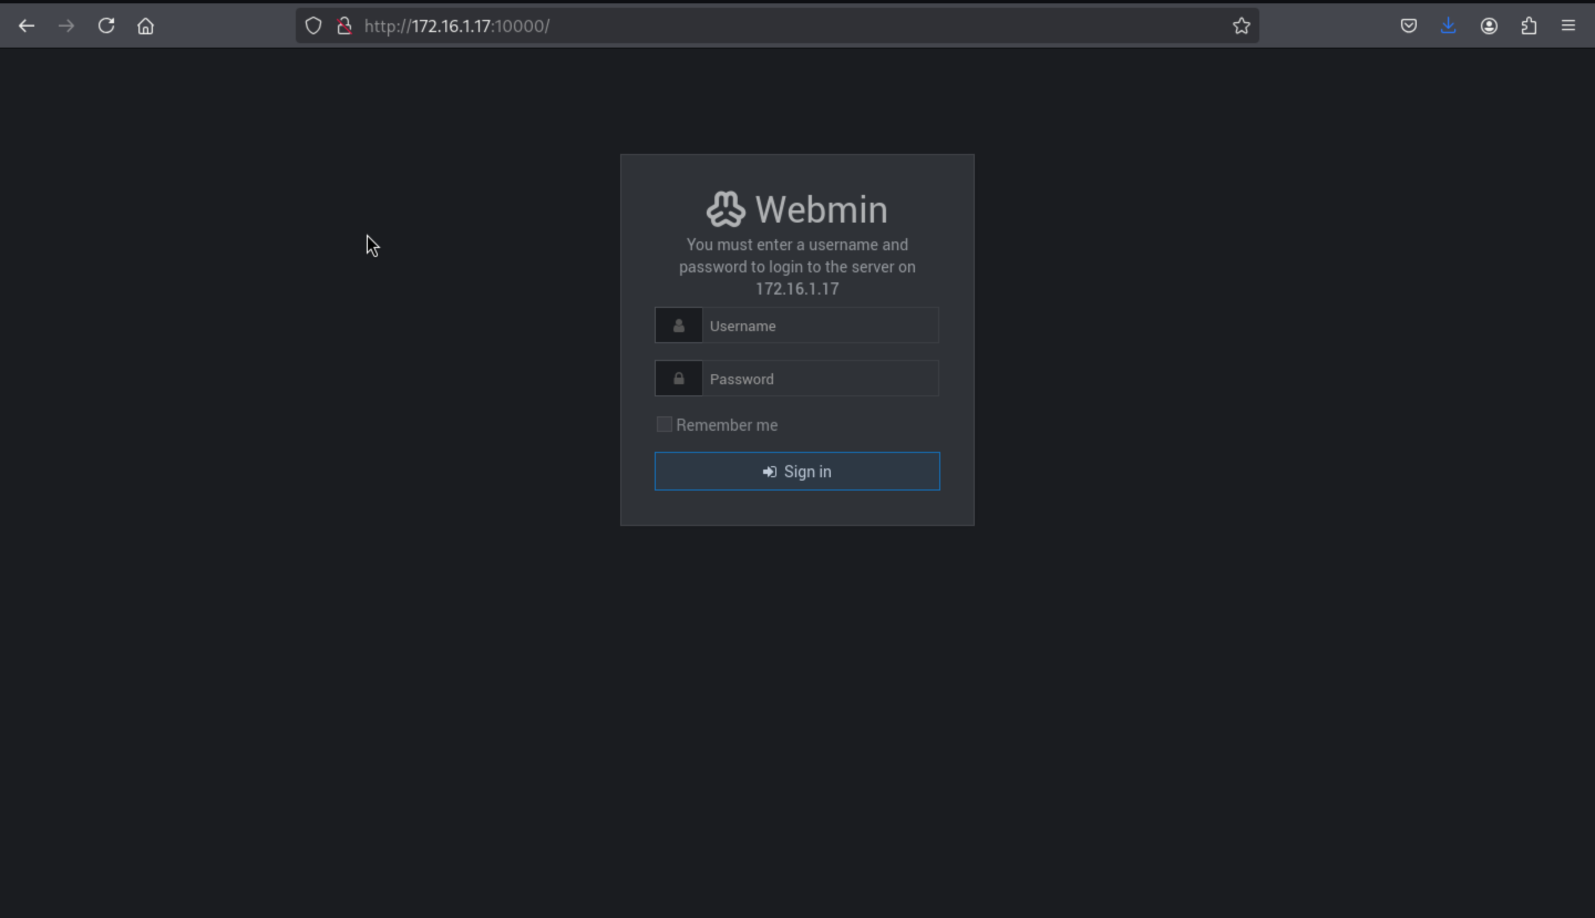Click the user icon beside Username

pos(678,326)
